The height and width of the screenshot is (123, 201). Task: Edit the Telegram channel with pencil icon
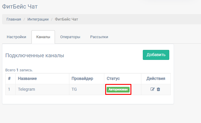(x=153, y=89)
